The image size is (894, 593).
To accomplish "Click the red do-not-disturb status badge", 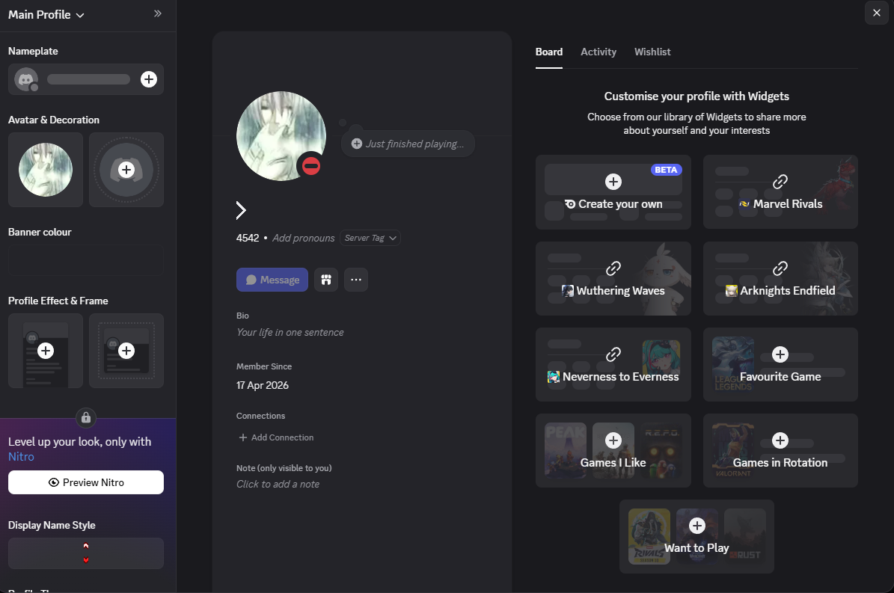I will [310, 166].
